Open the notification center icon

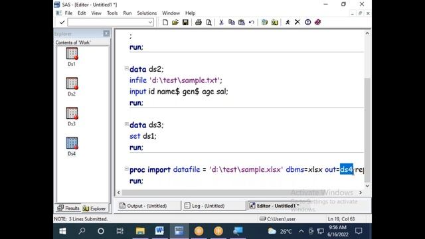(x=359, y=231)
